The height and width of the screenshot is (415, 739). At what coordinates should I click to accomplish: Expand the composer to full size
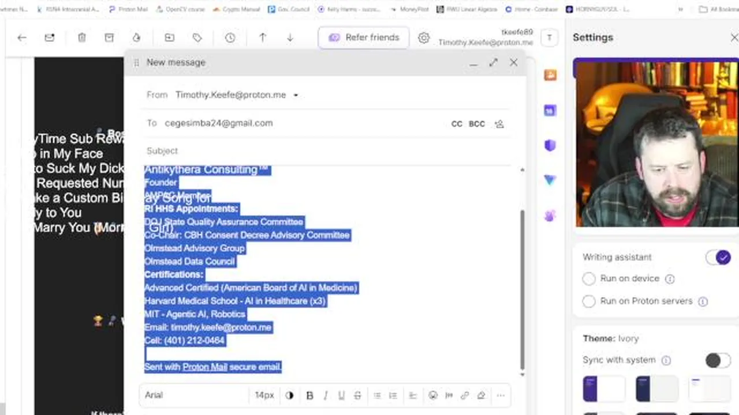[x=493, y=62]
